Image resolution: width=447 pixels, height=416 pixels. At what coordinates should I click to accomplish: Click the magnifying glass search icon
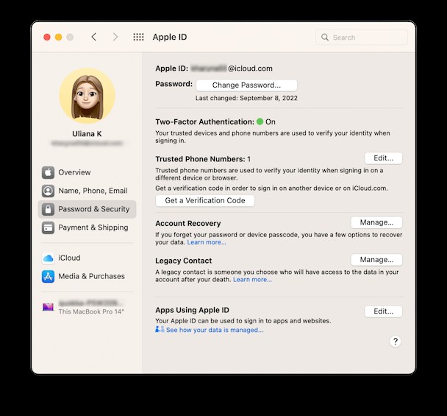coord(325,37)
